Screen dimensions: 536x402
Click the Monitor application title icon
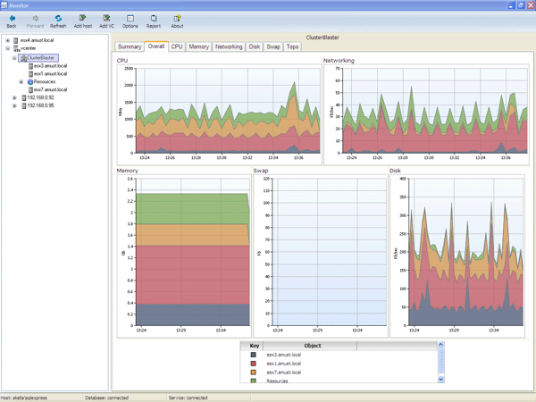pyautogui.click(x=4, y=5)
